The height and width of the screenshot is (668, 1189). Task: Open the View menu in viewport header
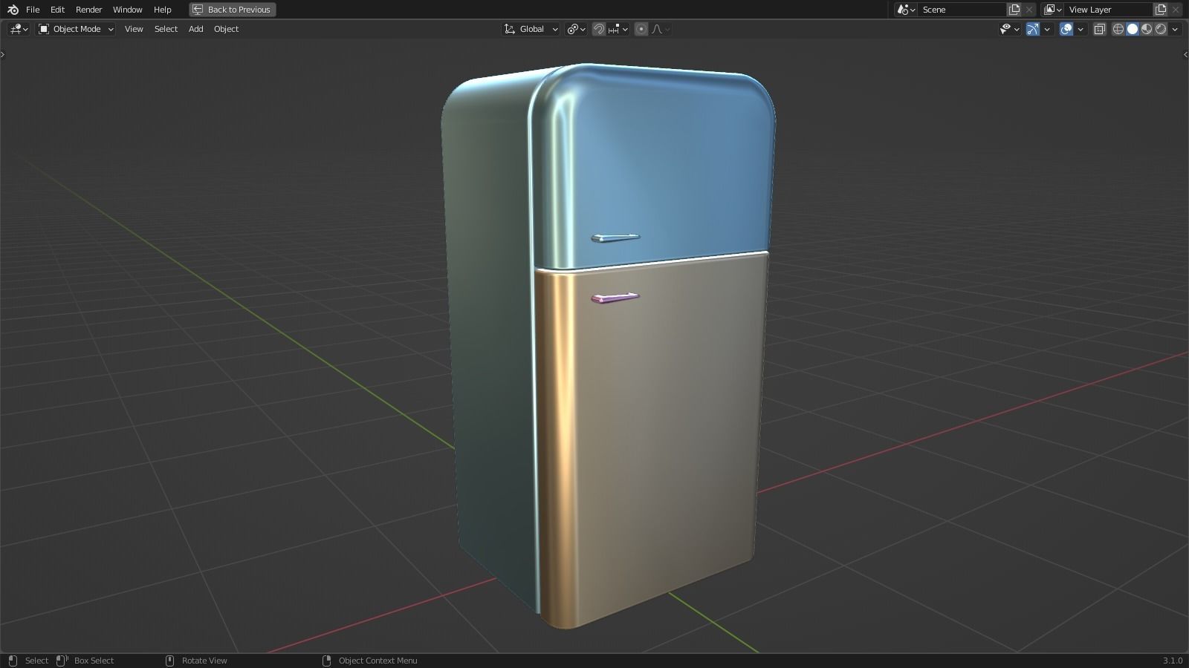134,29
